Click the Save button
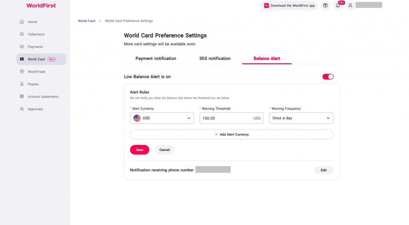 [139, 150]
